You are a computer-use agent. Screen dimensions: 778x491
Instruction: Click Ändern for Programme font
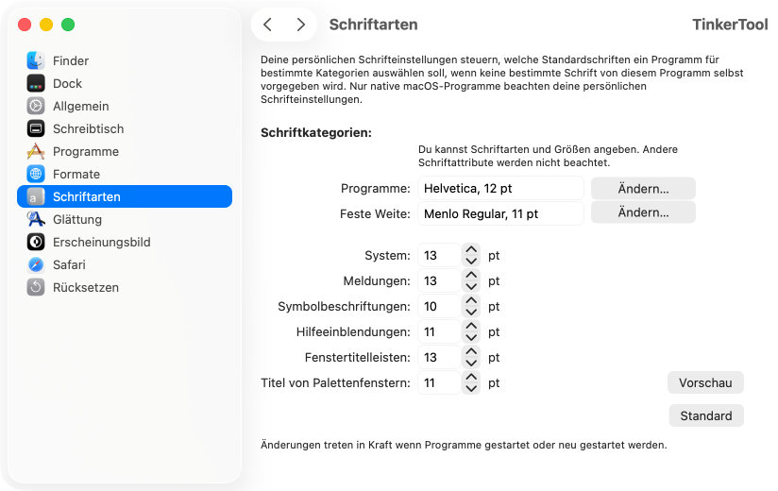tap(643, 188)
